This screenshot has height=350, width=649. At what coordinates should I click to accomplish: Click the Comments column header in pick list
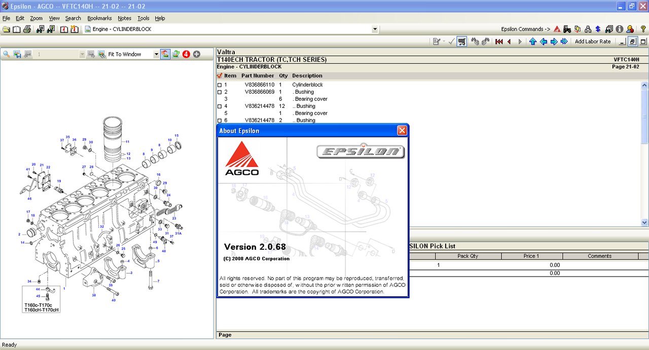(600, 256)
